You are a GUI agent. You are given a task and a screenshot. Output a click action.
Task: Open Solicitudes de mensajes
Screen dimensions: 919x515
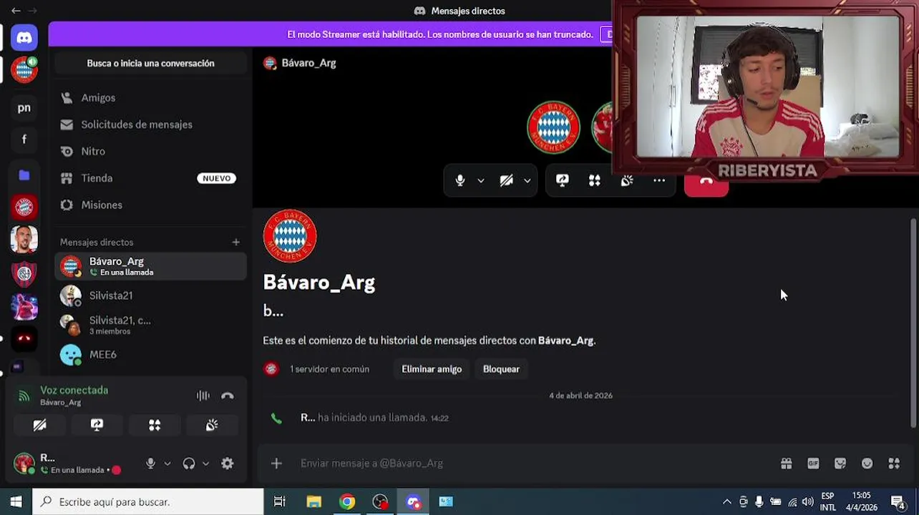point(150,124)
